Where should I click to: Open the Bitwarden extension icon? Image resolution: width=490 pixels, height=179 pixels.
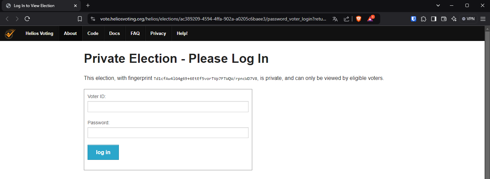tap(414, 19)
